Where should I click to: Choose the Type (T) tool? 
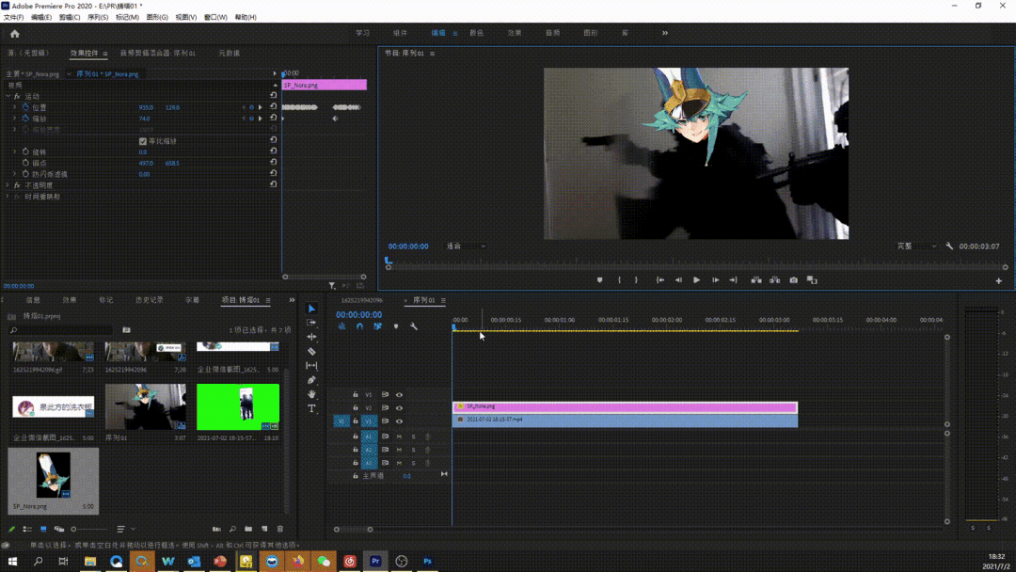click(311, 408)
